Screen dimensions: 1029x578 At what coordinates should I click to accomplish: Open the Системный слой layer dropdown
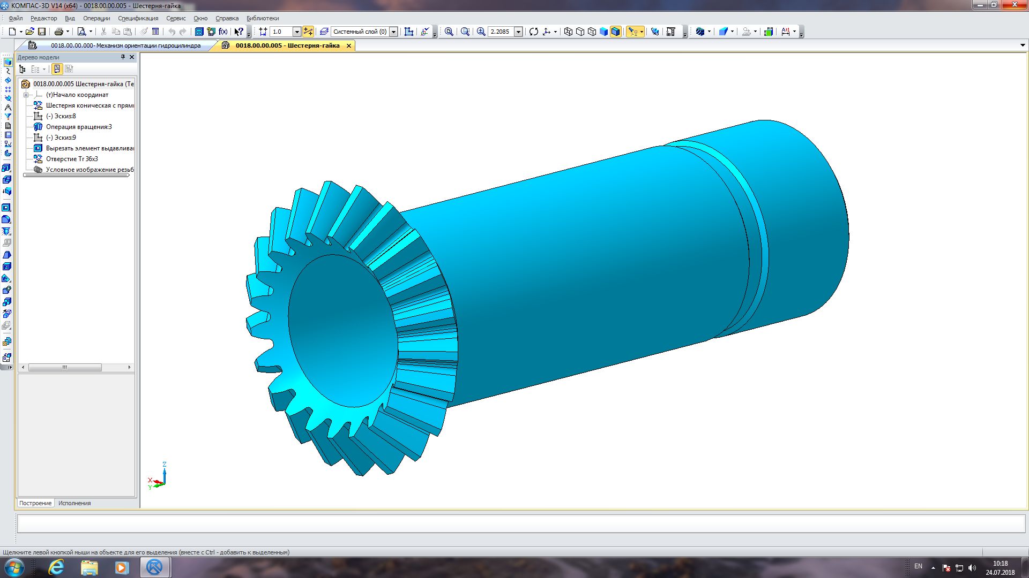pyautogui.click(x=393, y=32)
